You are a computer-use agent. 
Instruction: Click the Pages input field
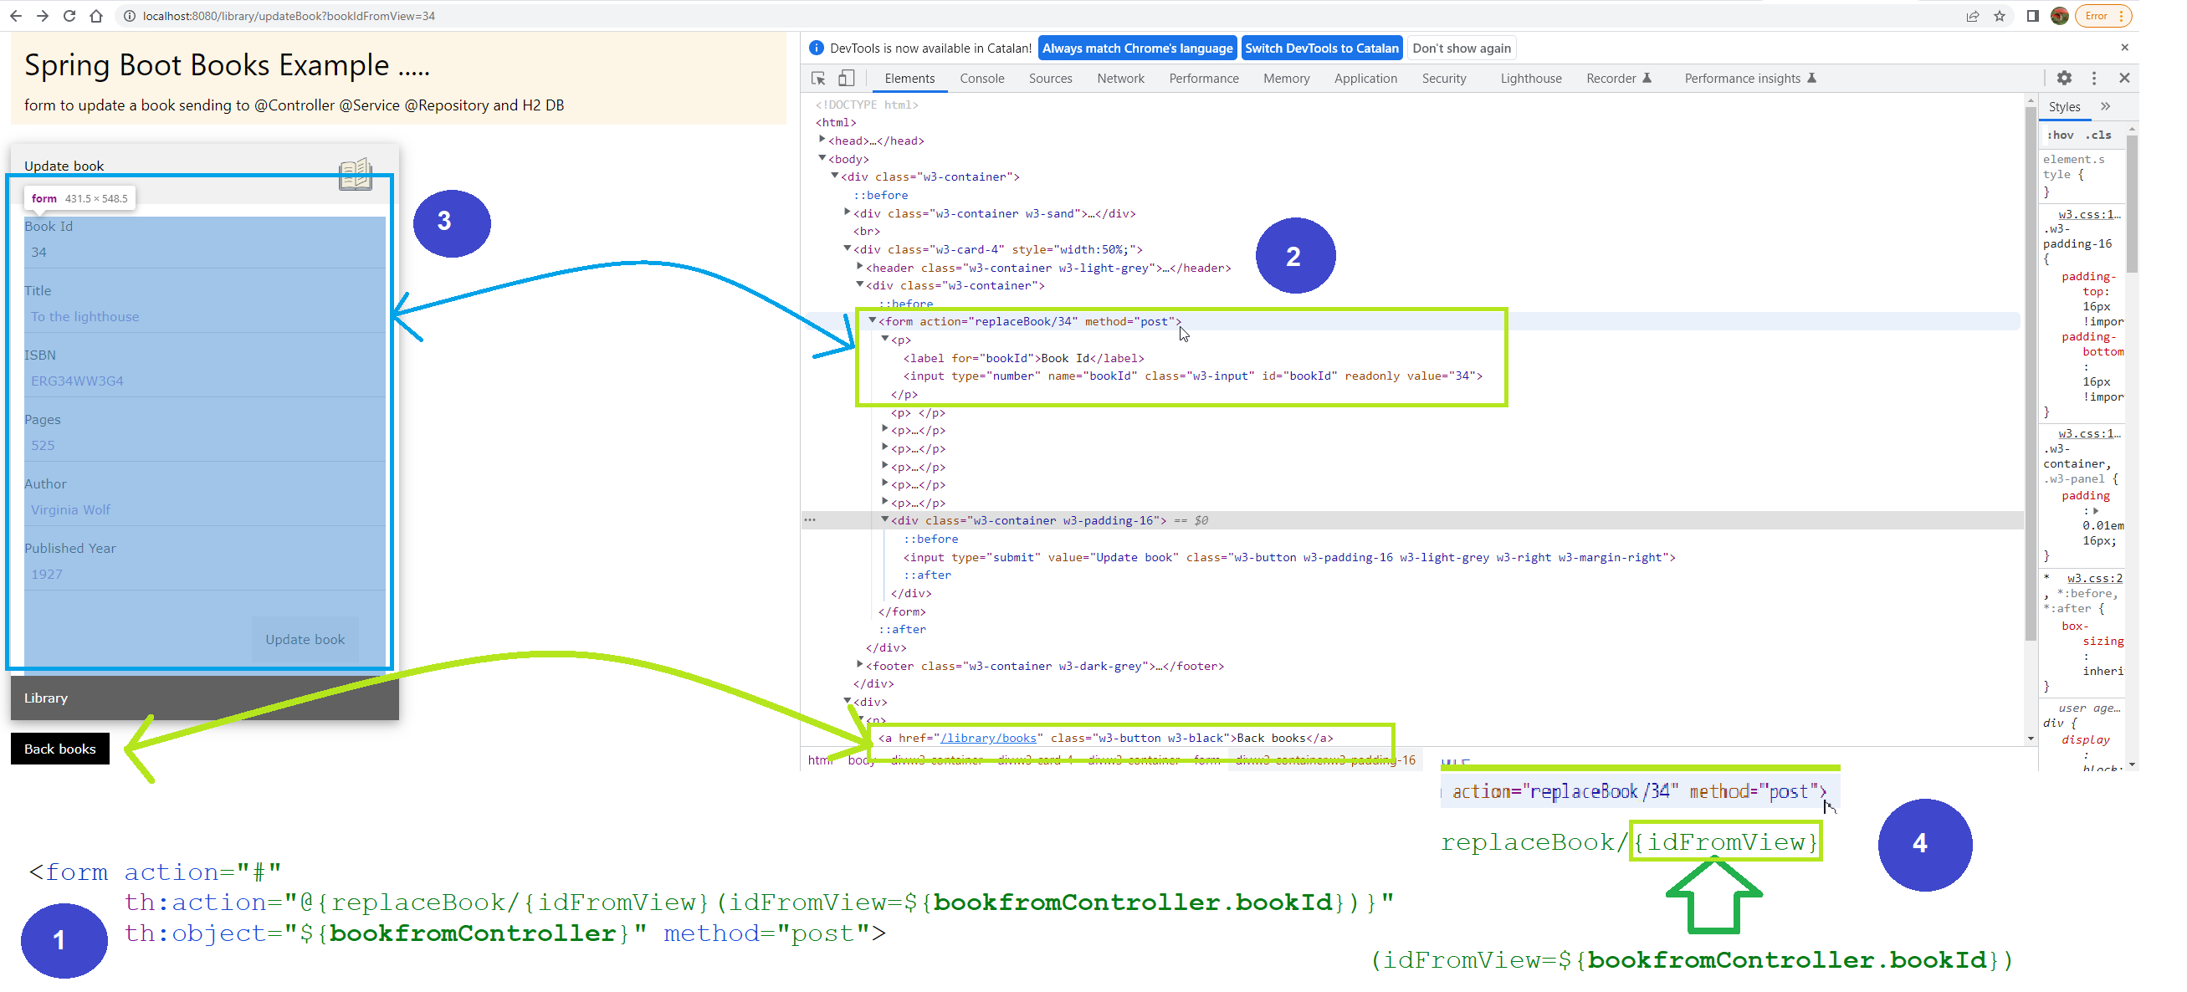(205, 446)
